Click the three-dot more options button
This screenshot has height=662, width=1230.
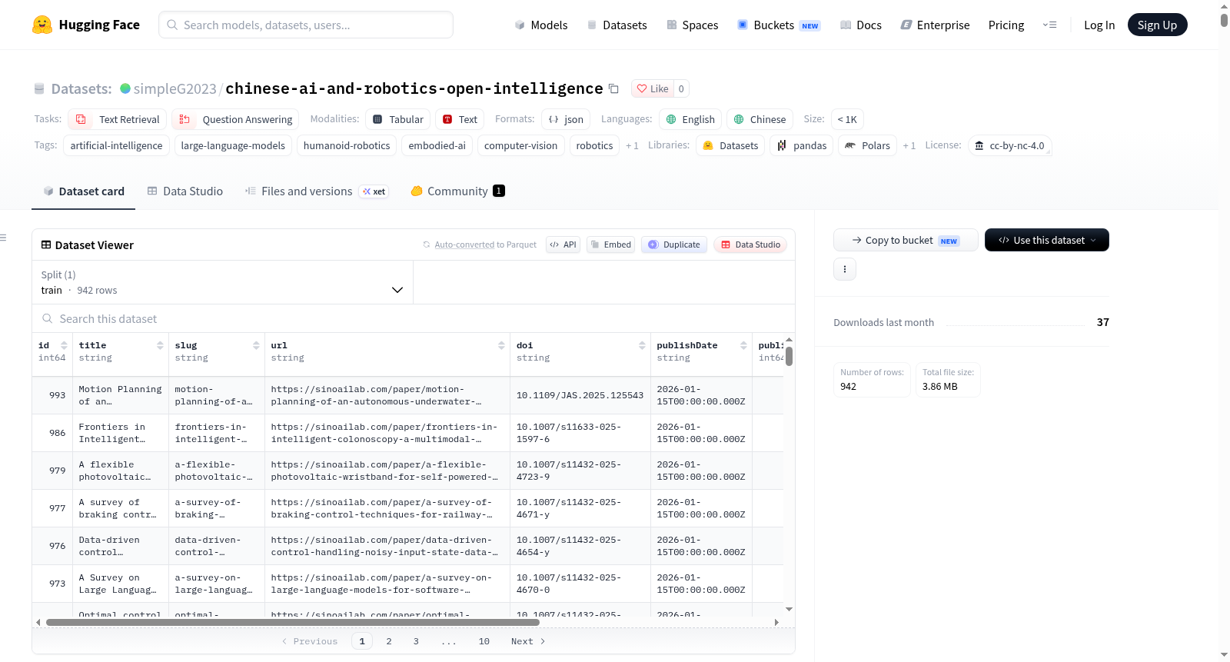[845, 269]
